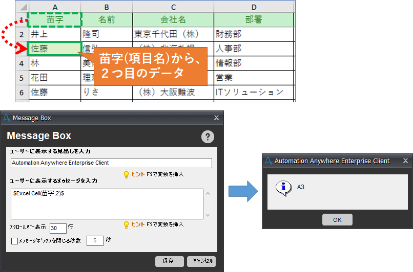Click the cell containing 財務部
This screenshot has width=413, height=272.
pyautogui.click(x=254, y=34)
